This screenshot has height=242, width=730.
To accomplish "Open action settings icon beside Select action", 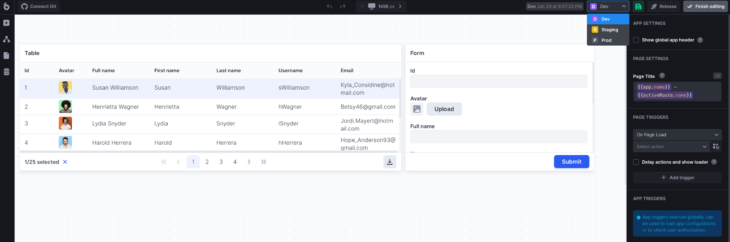I will point(716,147).
